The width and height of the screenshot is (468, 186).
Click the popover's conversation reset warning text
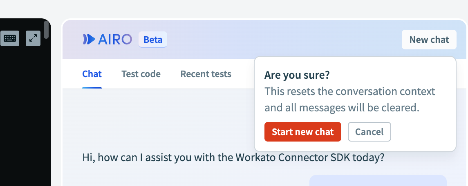point(349,100)
